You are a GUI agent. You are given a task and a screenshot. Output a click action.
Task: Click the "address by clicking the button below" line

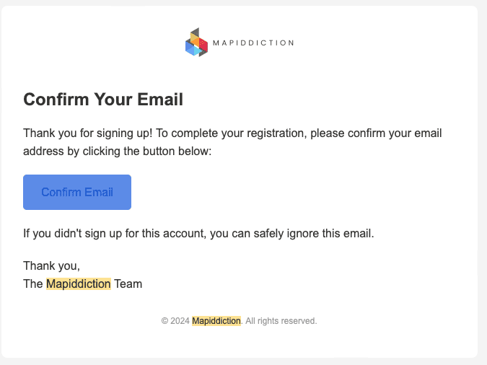tap(117, 152)
